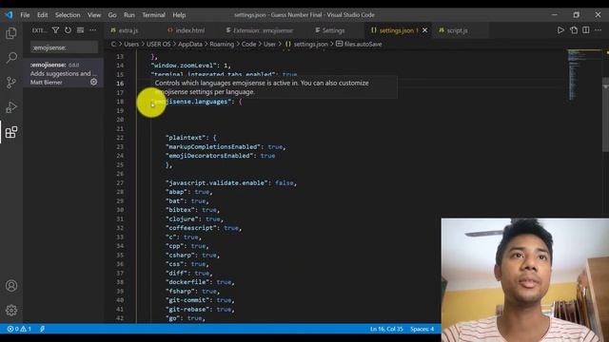
Task: Click the "coffeescript" key on line 32
Action: pos(190,228)
